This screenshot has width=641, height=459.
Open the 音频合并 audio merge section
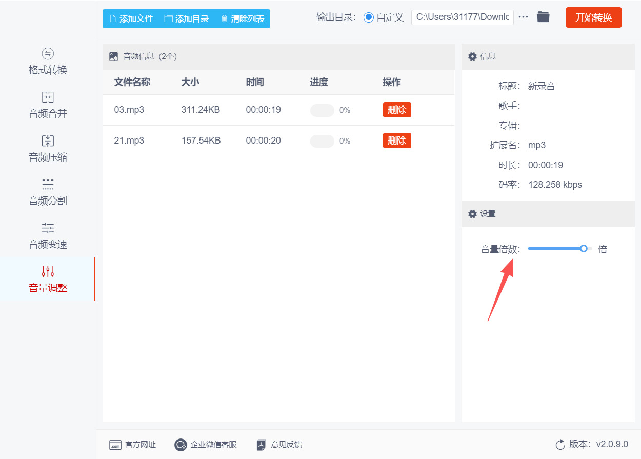point(48,105)
